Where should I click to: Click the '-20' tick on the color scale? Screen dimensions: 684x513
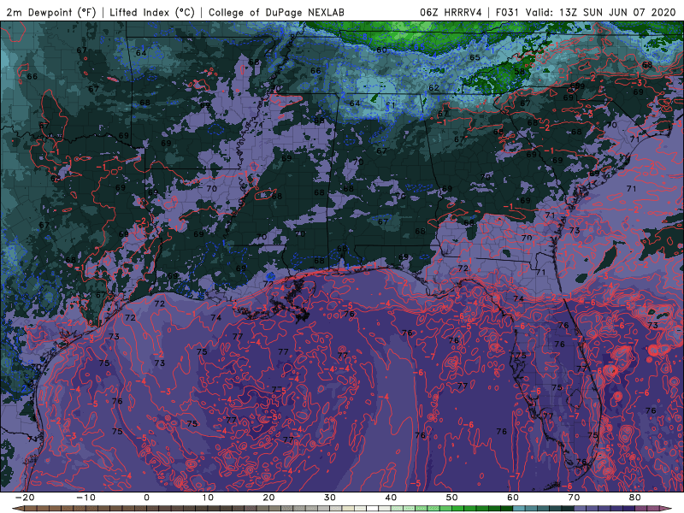click(25, 498)
